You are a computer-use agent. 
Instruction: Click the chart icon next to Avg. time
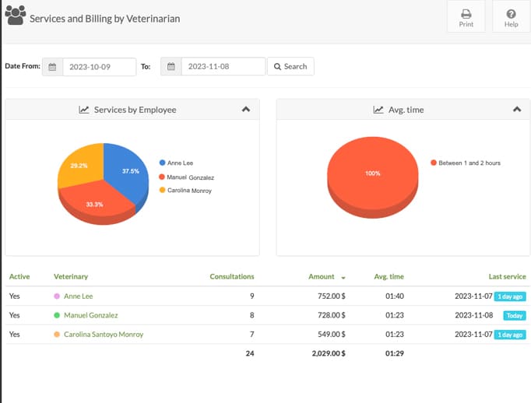378,110
